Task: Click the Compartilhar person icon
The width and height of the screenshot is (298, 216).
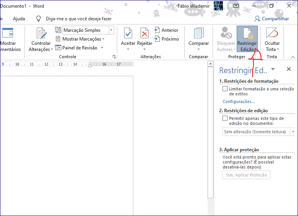Action: point(257,19)
